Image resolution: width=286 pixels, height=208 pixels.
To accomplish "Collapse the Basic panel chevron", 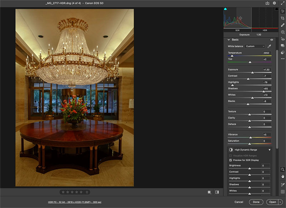I will click(x=229, y=40).
